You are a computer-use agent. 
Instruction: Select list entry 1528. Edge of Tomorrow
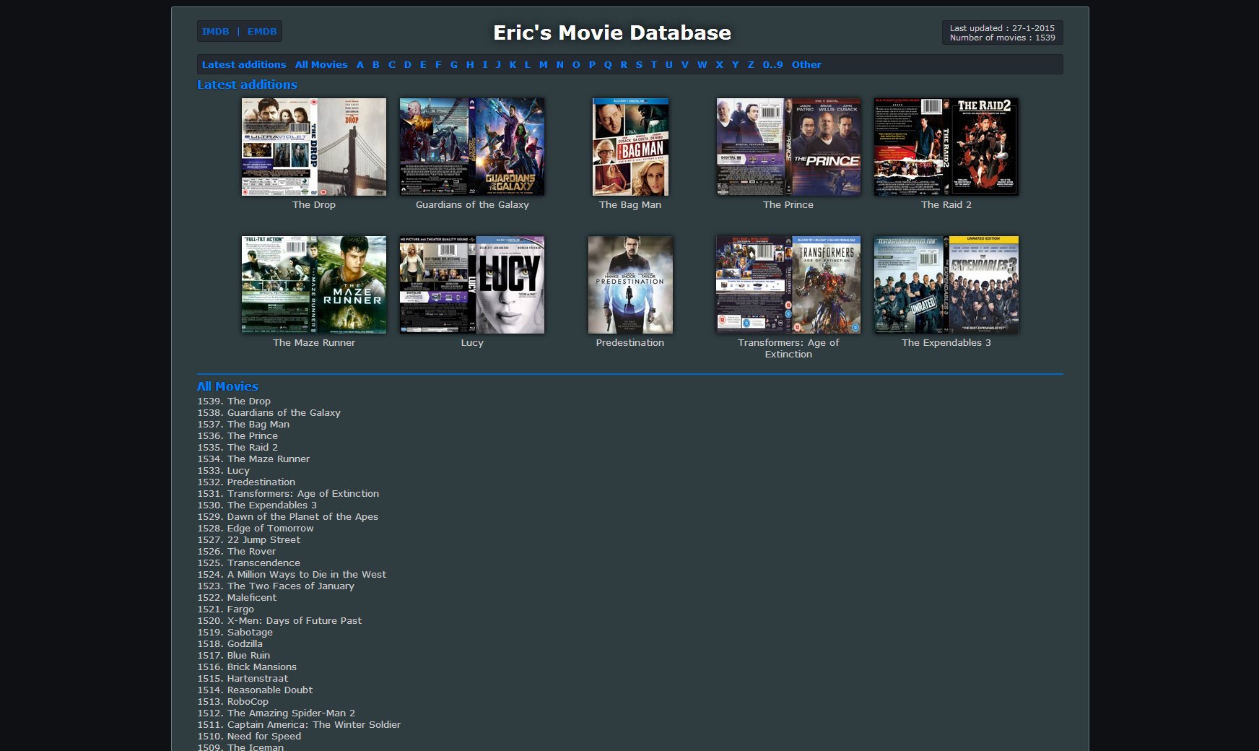click(256, 529)
